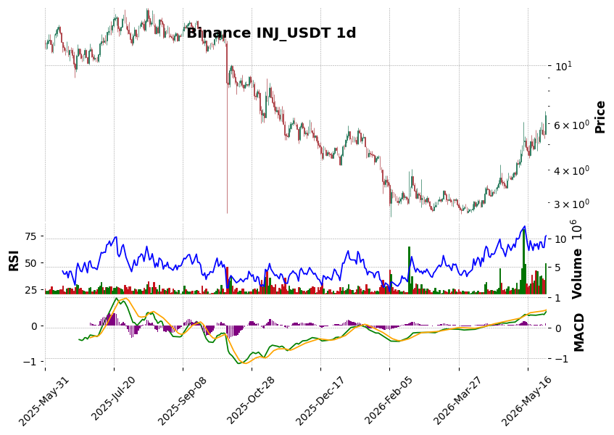Click the 2025-May-31 date tick label
Screen dimensions: 614x435
[x=43, y=402]
